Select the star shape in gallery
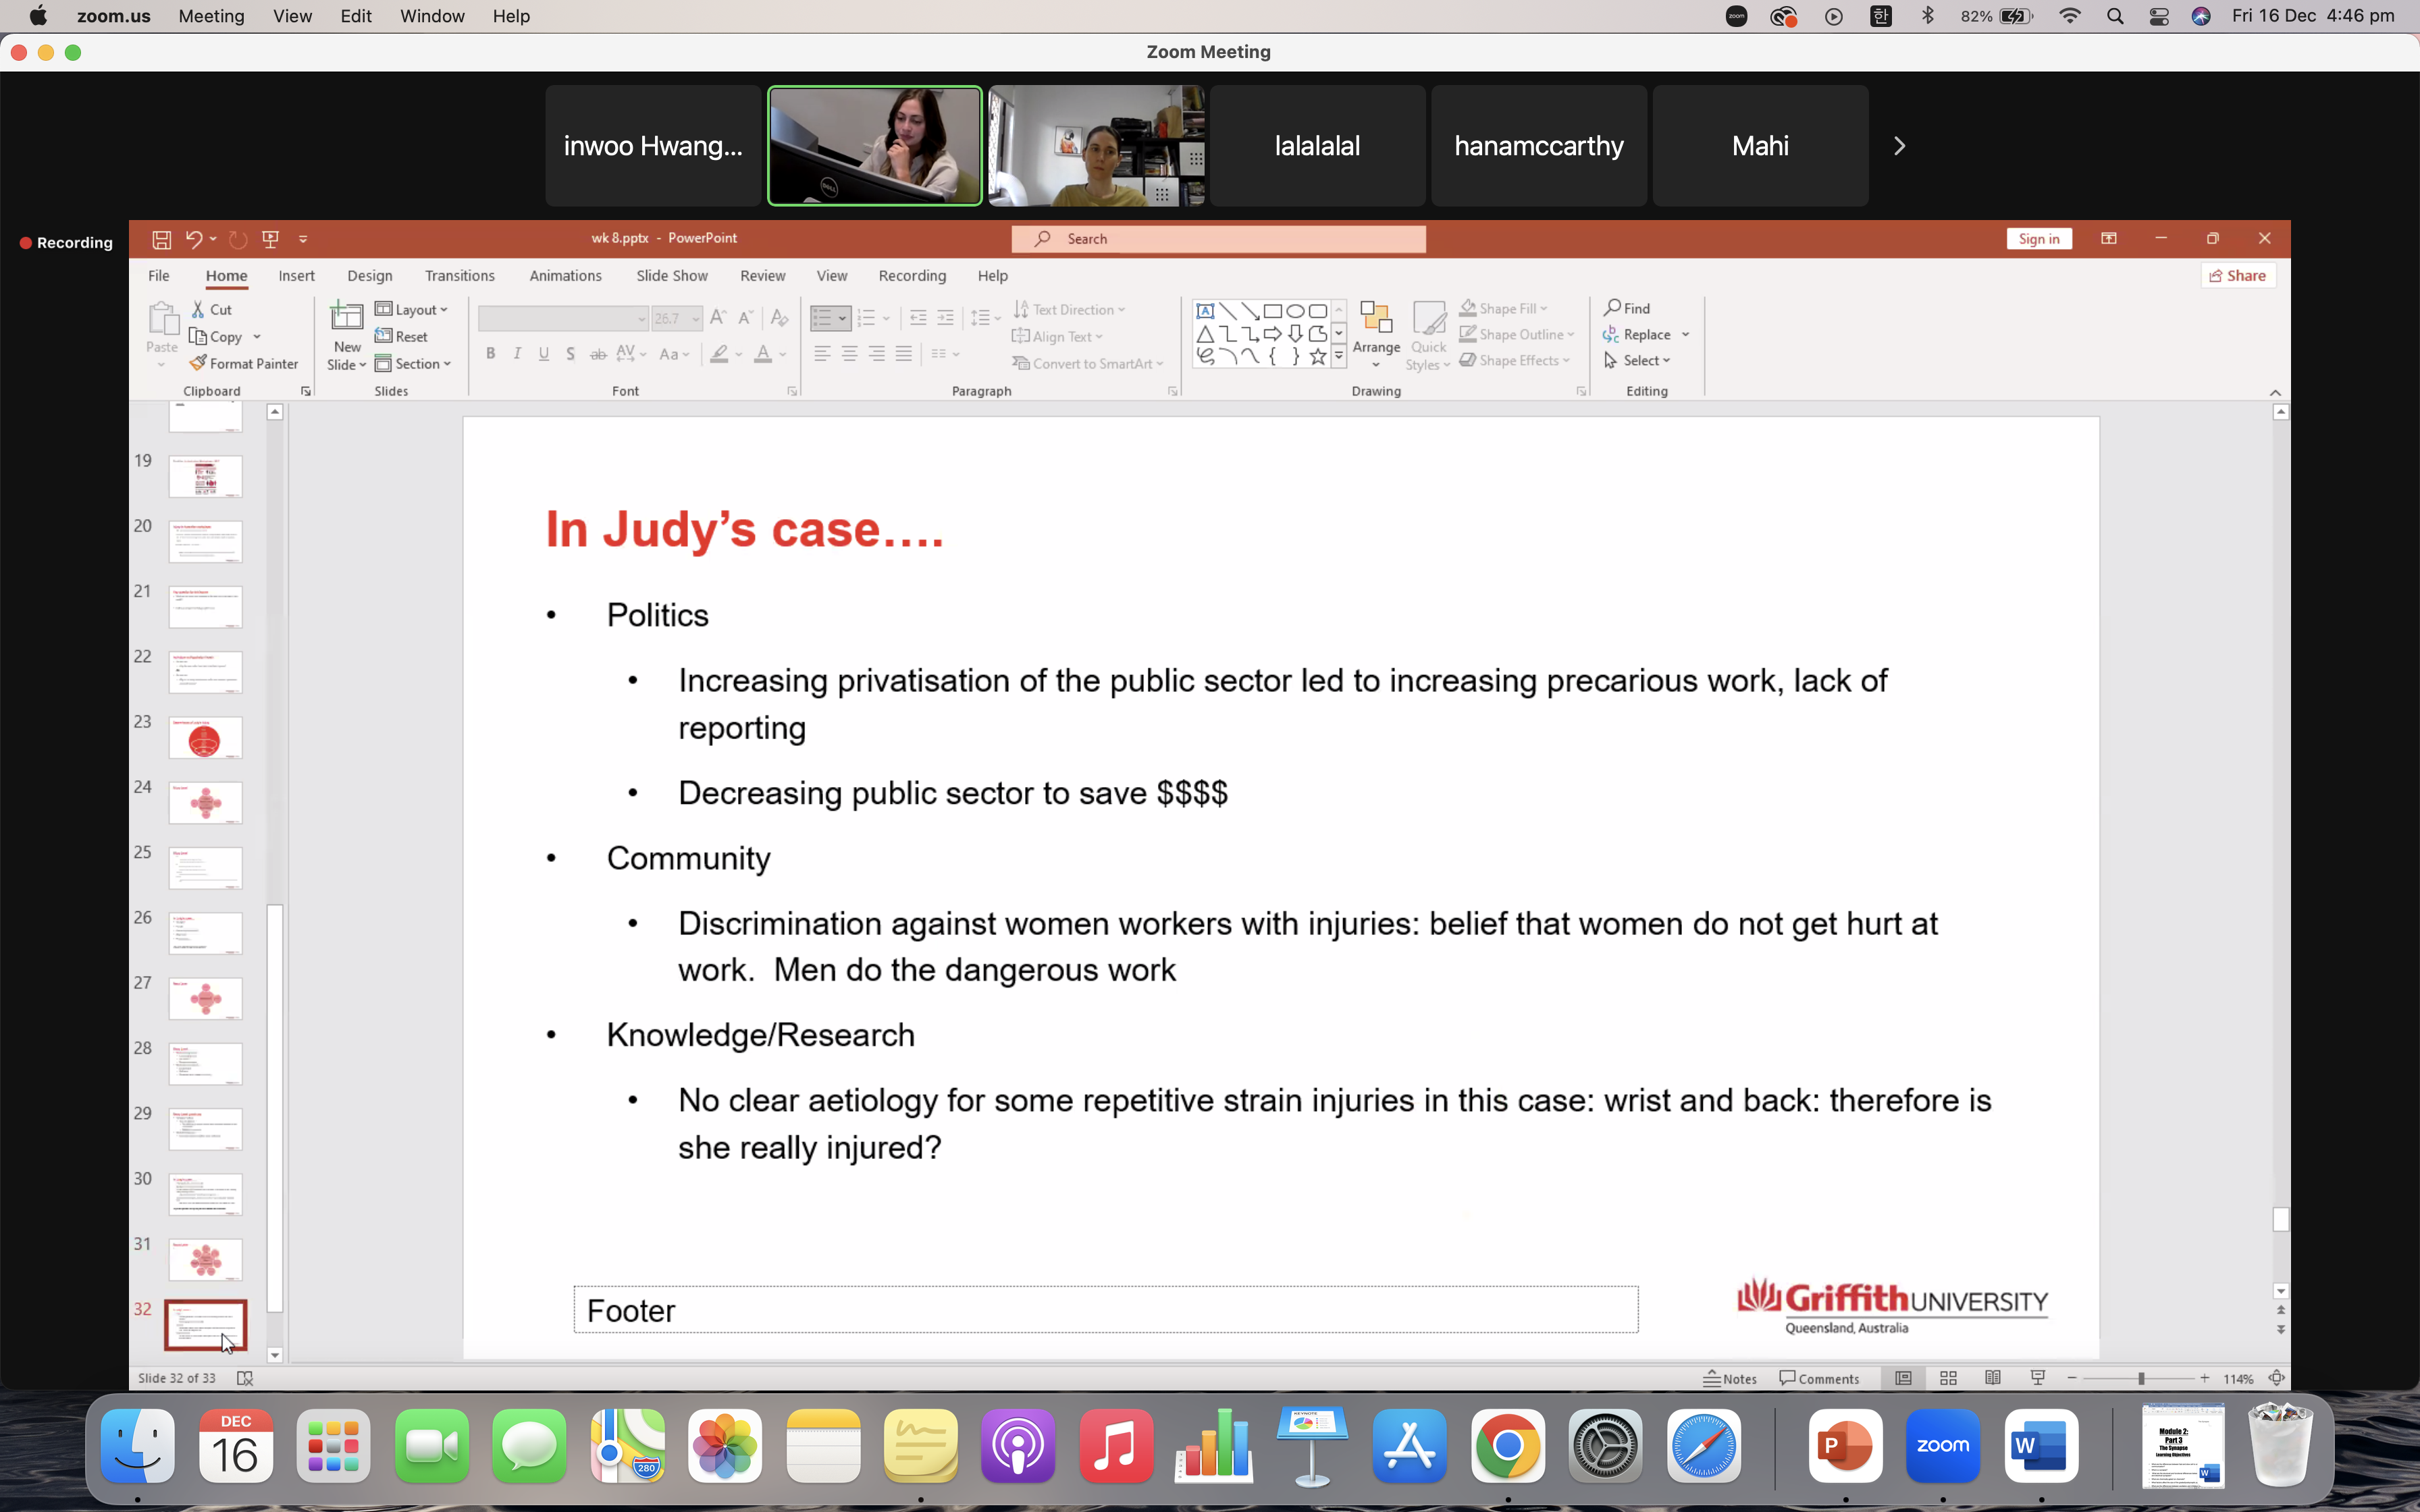Screen dimensions: 2420x1512 [x=1318, y=356]
